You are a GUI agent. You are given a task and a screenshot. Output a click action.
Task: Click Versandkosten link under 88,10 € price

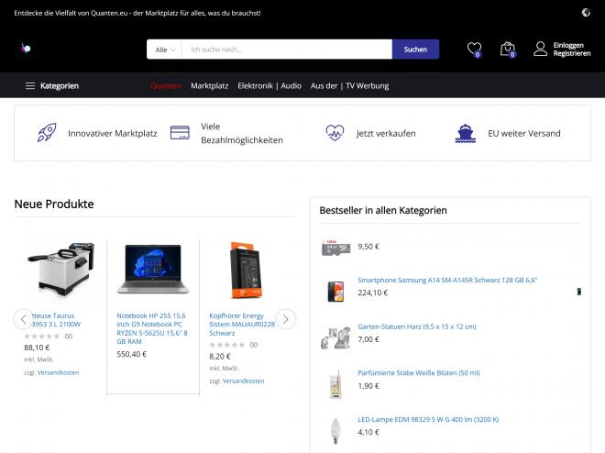pos(58,372)
